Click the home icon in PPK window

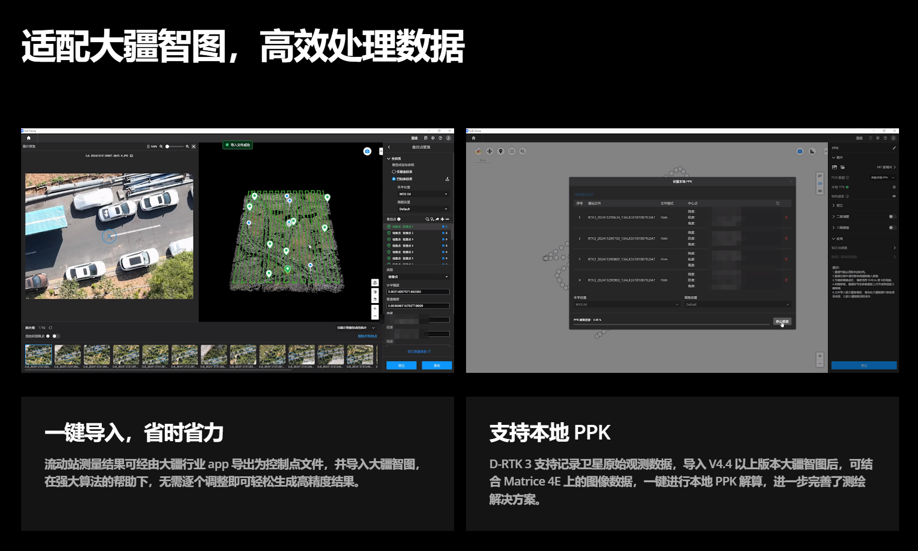point(474,138)
